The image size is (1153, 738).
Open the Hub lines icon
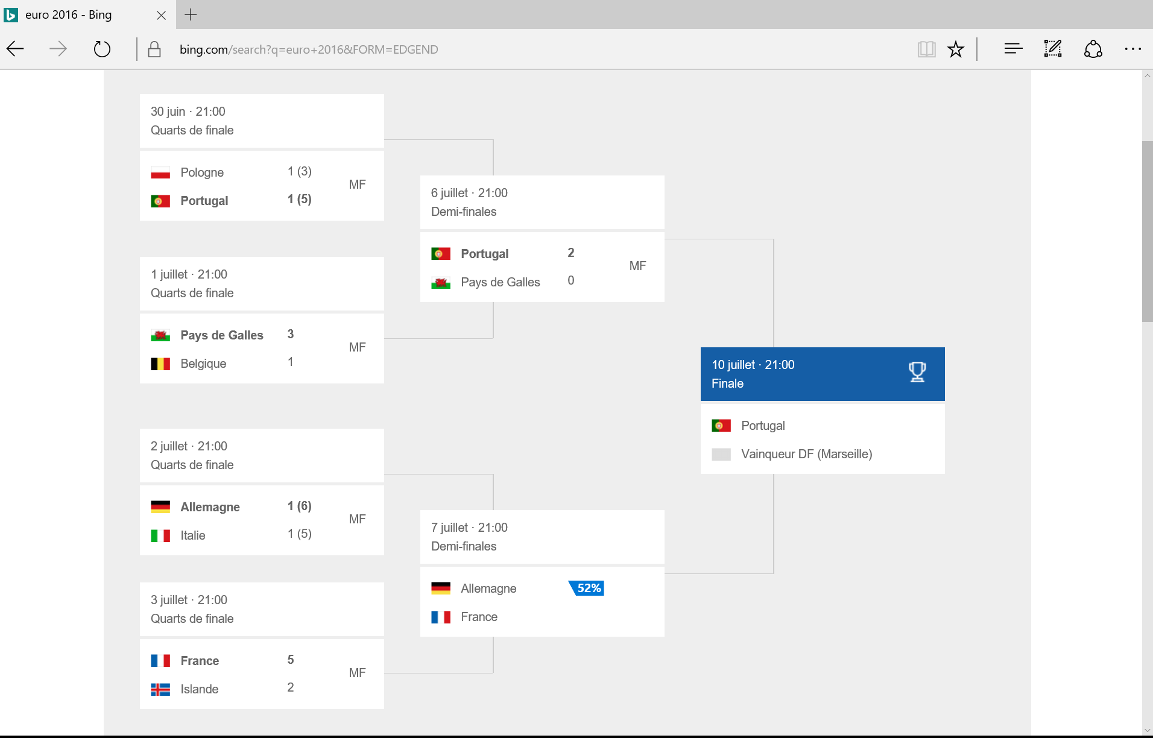coord(1013,49)
